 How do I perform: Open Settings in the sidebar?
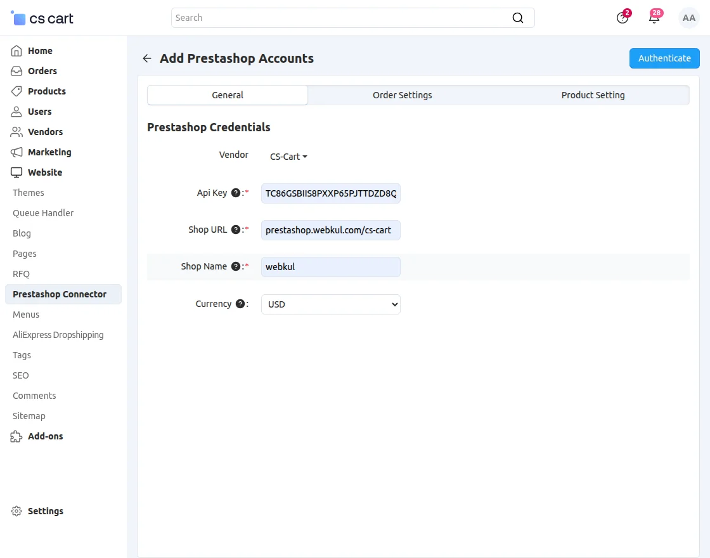click(x=45, y=511)
